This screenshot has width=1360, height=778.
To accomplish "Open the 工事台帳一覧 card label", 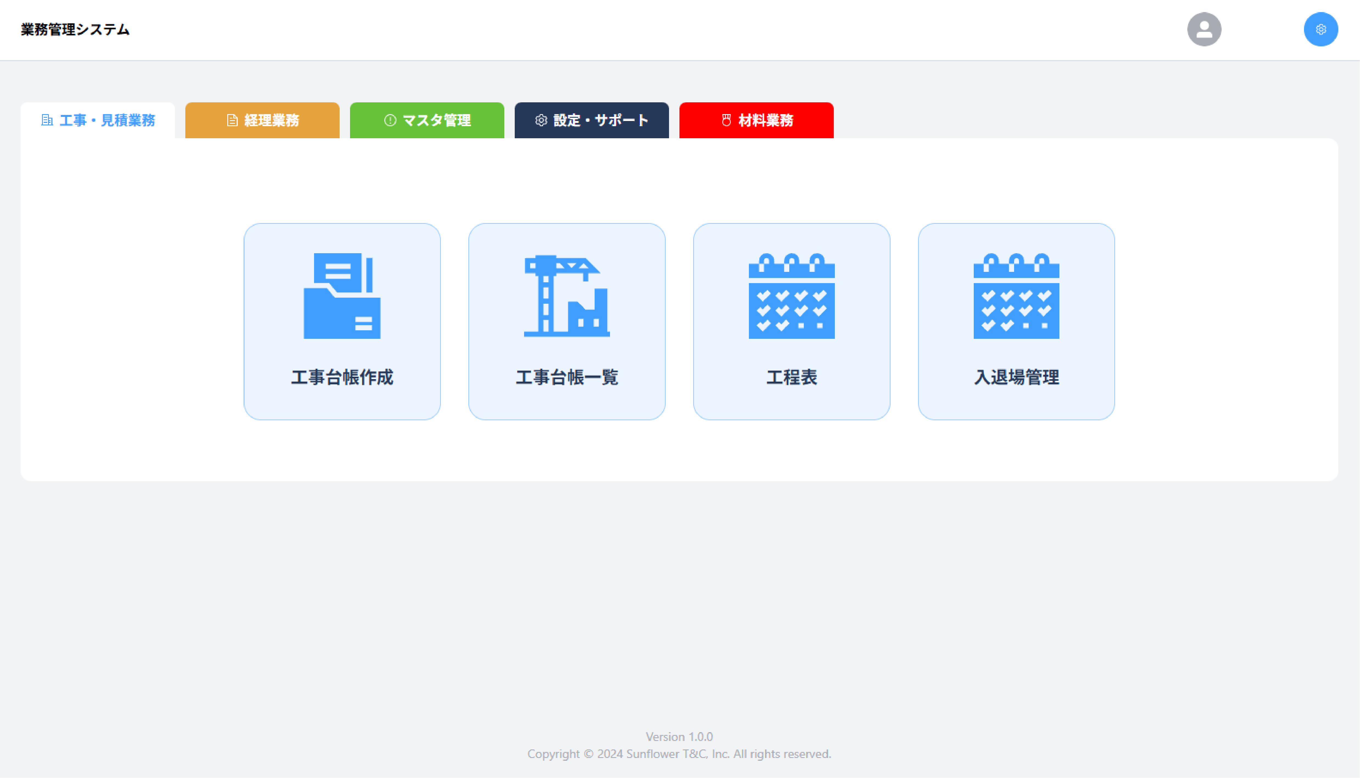I will pyautogui.click(x=567, y=377).
